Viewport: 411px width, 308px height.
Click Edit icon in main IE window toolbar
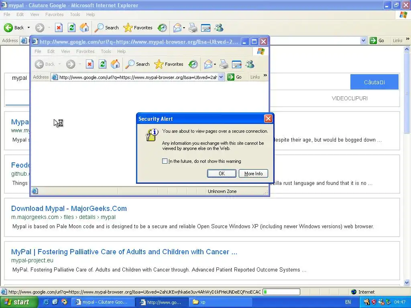[x=206, y=28]
